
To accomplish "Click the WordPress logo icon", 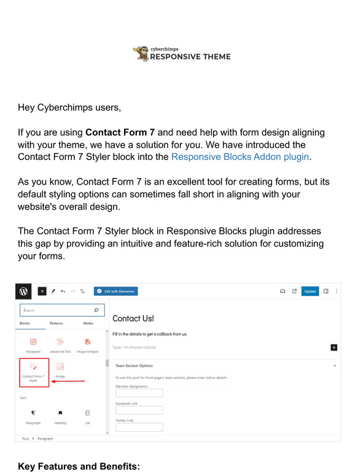I will click(x=23, y=292).
